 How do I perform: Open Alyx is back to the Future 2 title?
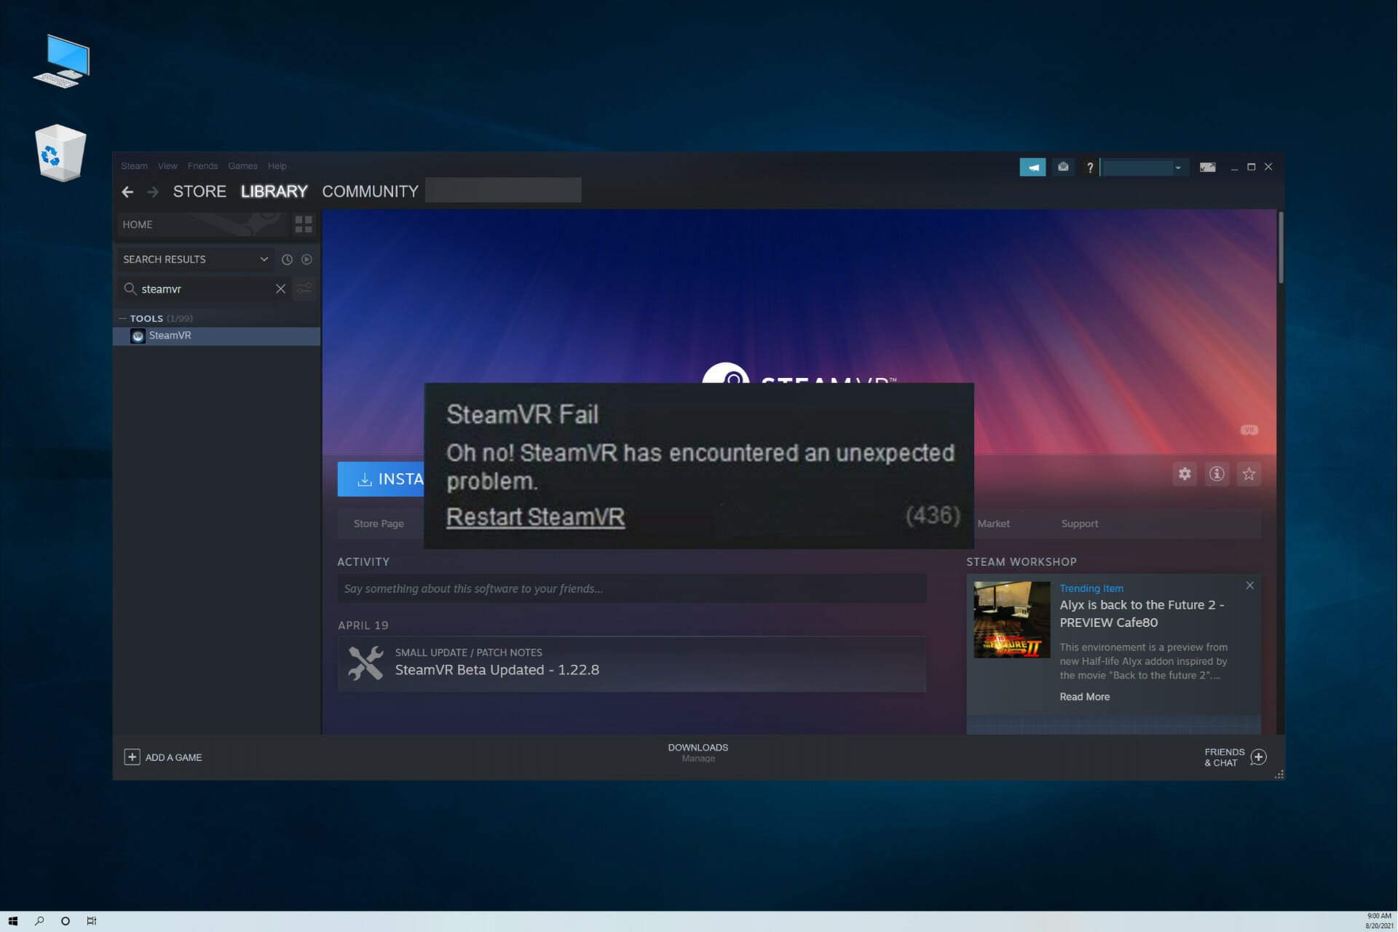[1142, 614]
